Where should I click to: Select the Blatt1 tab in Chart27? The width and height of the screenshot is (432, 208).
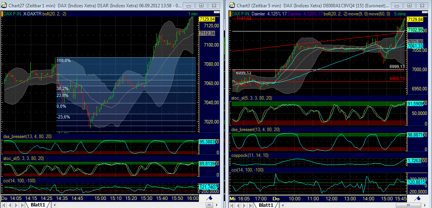38,205
